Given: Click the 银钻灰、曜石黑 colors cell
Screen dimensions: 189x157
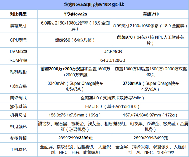Looking at the screenshot, I should [x=75, y=126].
